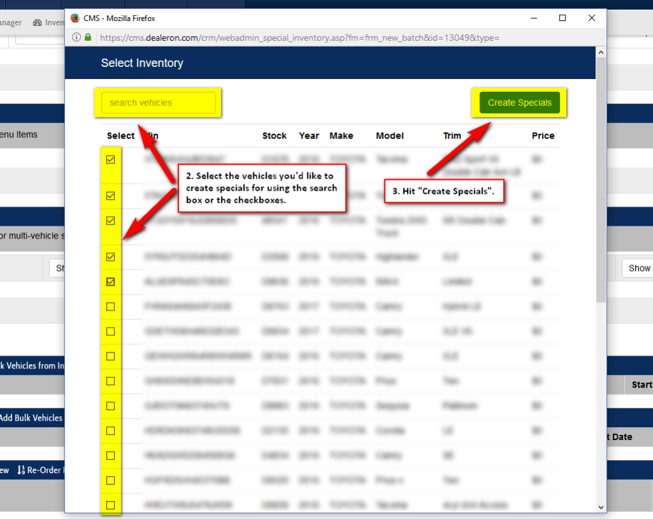653x519 pixels.
Task: Focus the search vehicles field
Action: 158,103
